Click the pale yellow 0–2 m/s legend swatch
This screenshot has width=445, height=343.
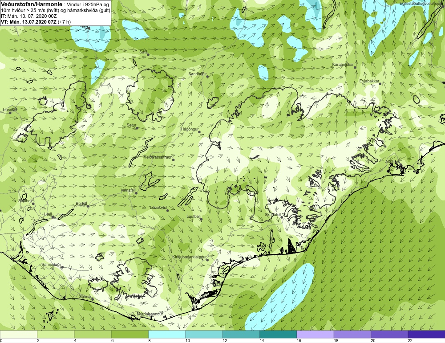[x=18, y=335]
